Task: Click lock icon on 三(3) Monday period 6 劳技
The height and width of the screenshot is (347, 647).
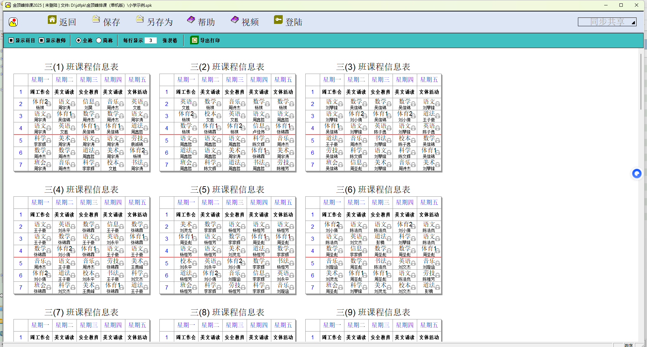Action: coord(341,153)
